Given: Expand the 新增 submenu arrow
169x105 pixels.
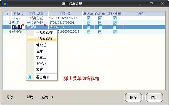Looking at the screenshot, I should (53, 97).
